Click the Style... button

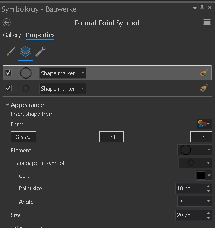[x=23, y=137]
